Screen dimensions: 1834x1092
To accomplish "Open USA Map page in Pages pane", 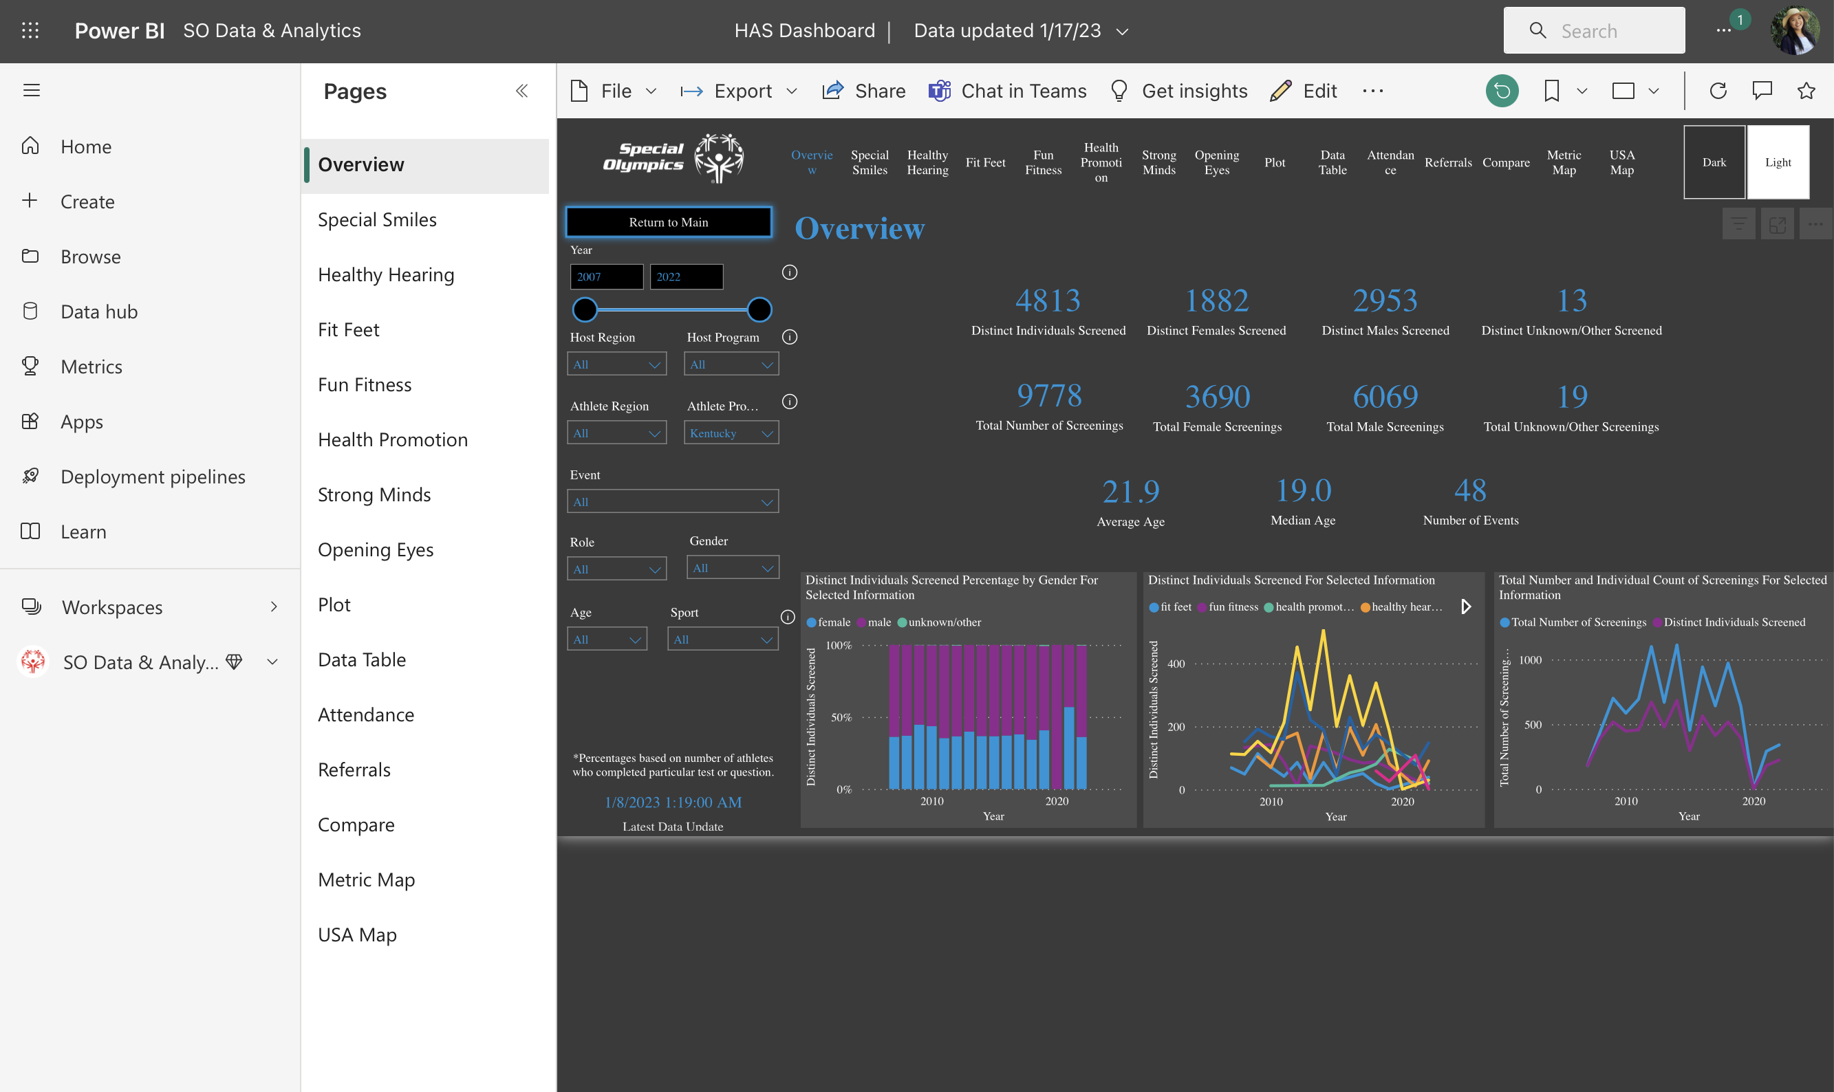I will [424, 934].
